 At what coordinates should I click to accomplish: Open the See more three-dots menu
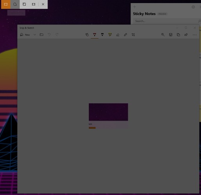[194, 35]
